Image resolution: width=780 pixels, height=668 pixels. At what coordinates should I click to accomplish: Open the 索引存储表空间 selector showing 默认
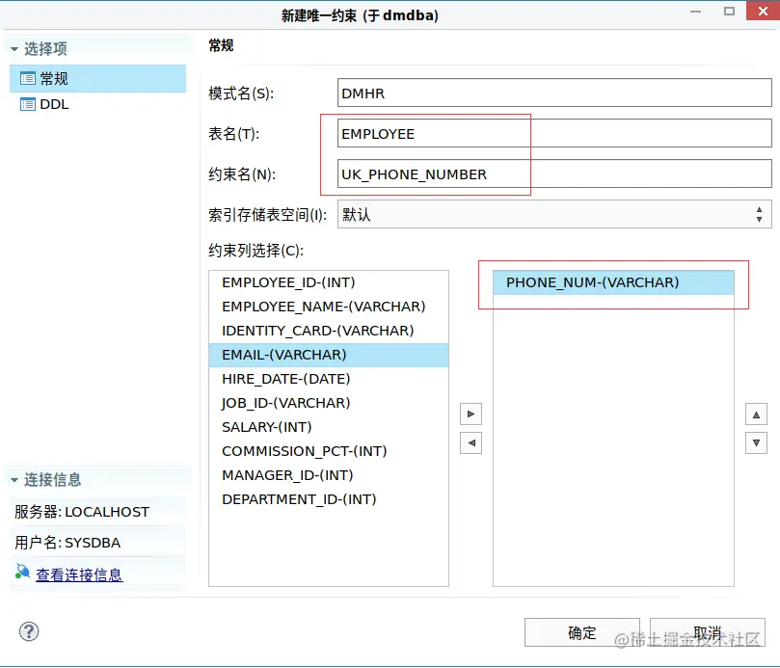(x=760, y=214)
